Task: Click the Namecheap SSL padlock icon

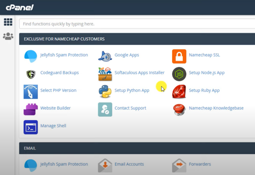Action: point(179,56)
